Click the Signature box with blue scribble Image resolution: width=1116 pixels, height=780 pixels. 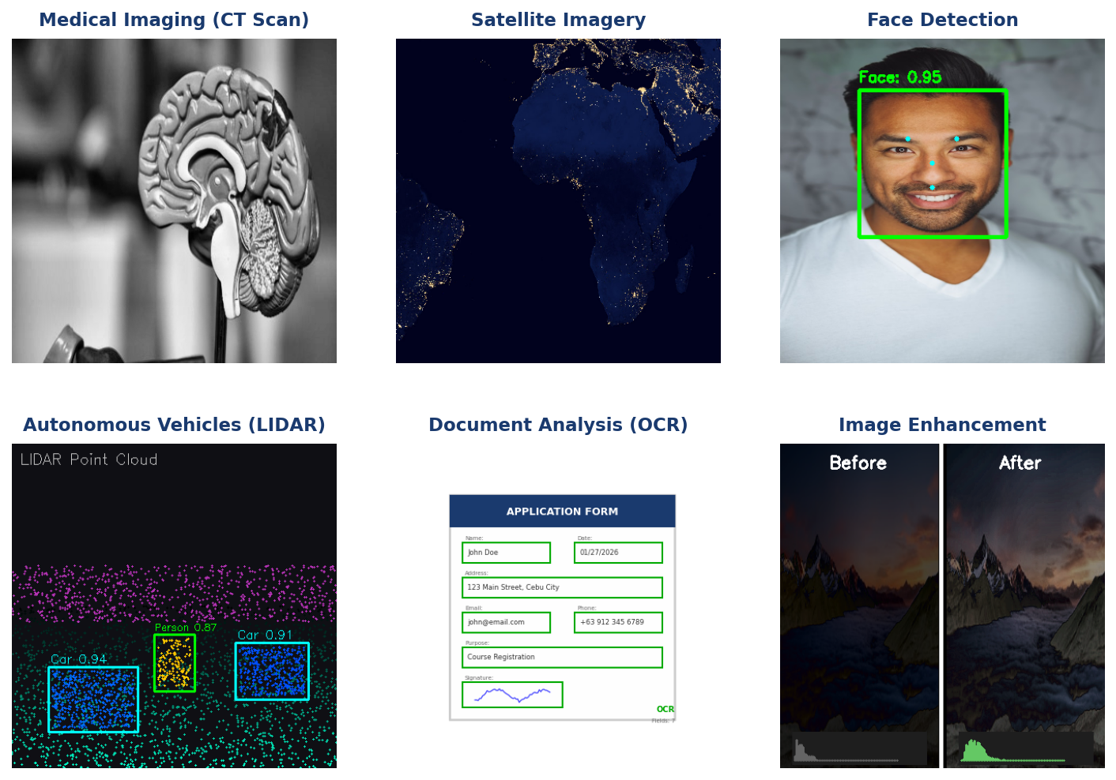pyautogui.click(x=512, y=695)
